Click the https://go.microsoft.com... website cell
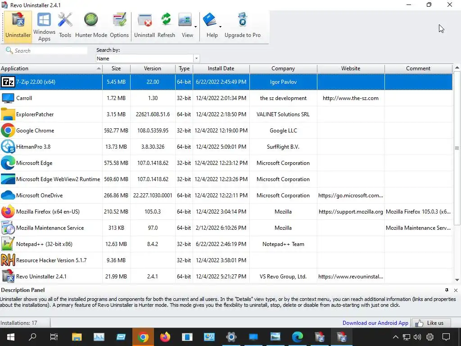The image size is (461, 346). [x=351, y=196]
